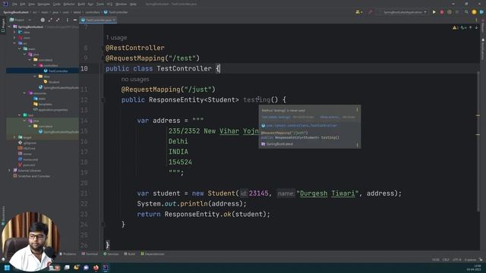The image size is (486, 273).
Task: Open the Services tool window tab
Action: pyautogui.click(x=111, y=254)
